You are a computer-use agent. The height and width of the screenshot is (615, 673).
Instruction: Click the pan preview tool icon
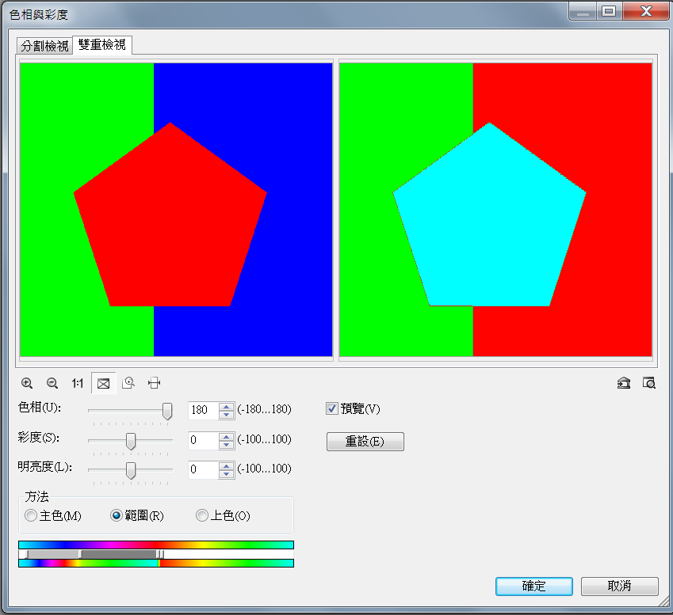154,383
